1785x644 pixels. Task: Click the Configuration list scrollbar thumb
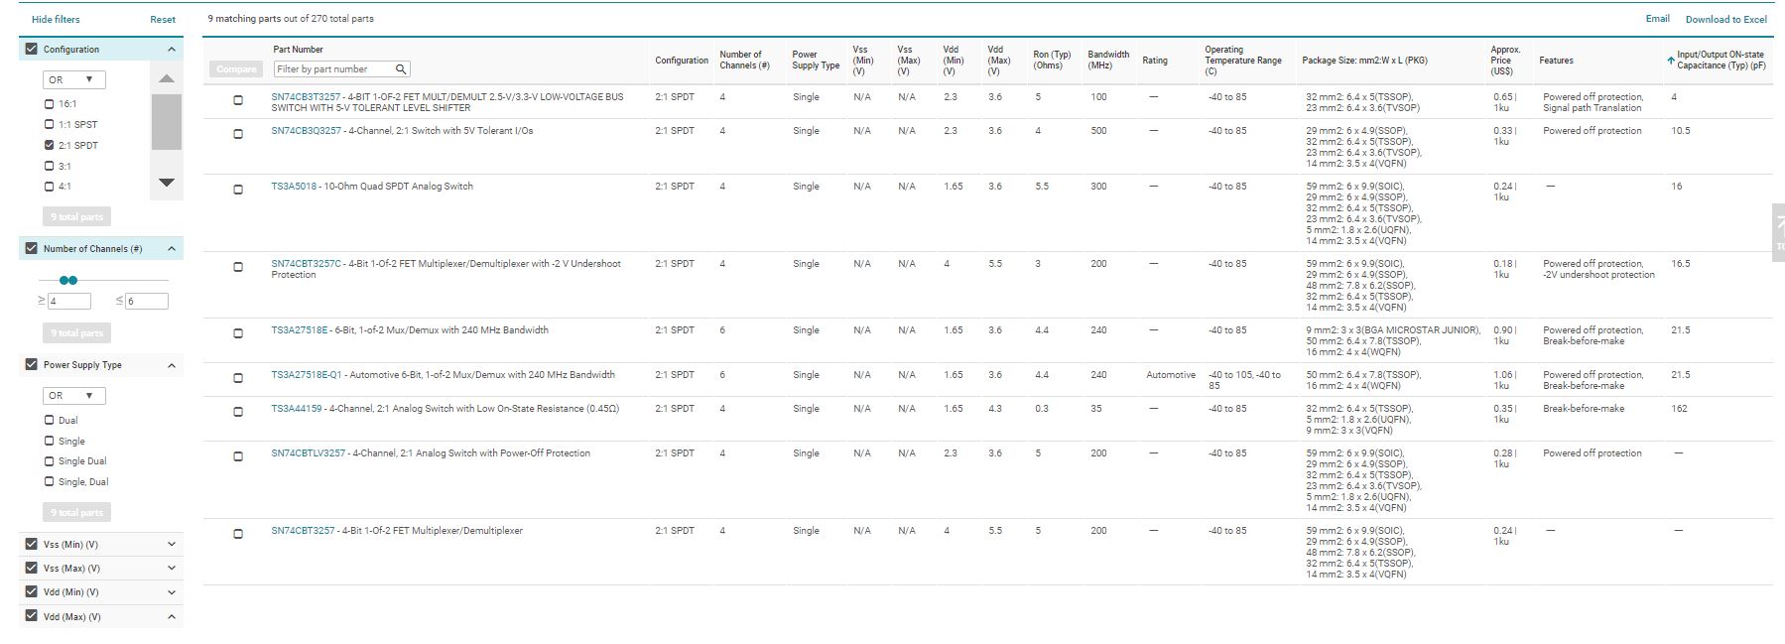(x=167, y=122)
